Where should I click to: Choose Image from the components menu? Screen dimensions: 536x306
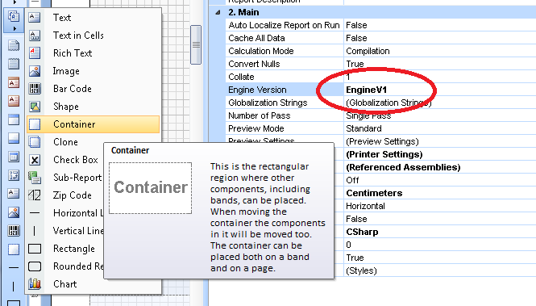point(93,71)
